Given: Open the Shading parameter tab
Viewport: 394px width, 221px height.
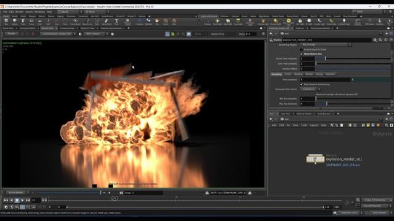Looking at the screenshot, I should click(x=298, y=74).
